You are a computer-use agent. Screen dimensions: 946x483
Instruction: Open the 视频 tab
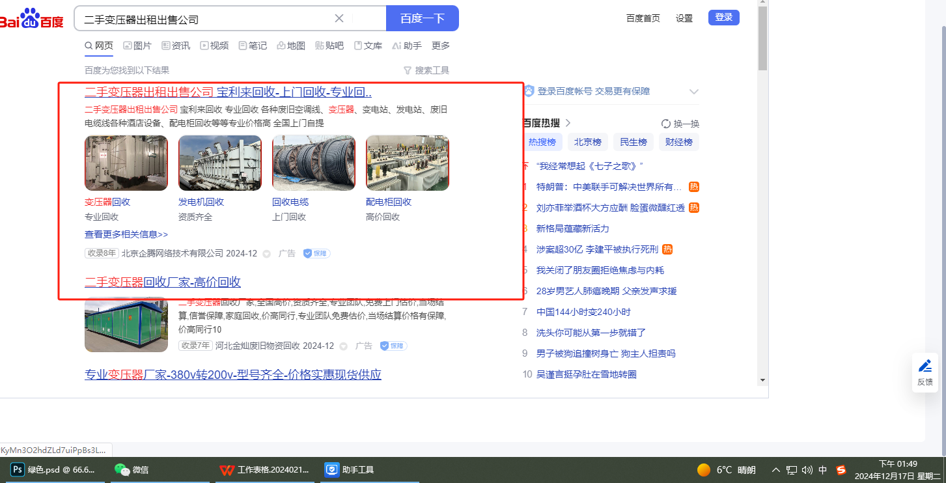tap(214, 46)
